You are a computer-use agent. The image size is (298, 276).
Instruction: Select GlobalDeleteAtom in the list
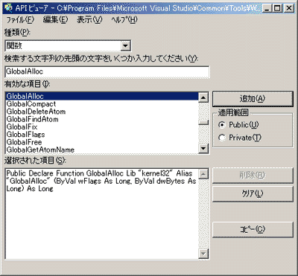102,112
